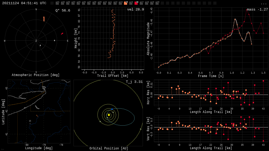Select station indicator 04

pyautogui.click(x=73, y=3)
